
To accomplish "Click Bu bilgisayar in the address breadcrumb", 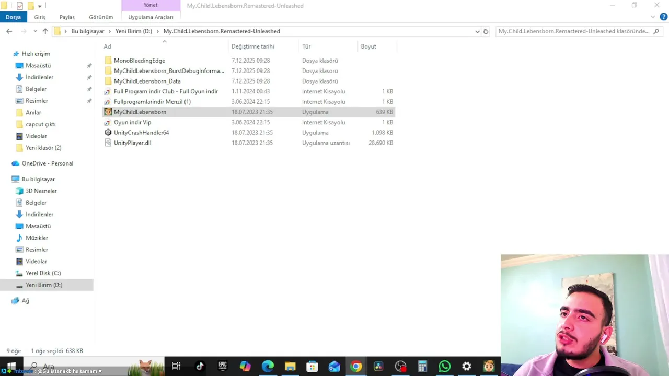I will pyautogui.click(x=88, y=31).
